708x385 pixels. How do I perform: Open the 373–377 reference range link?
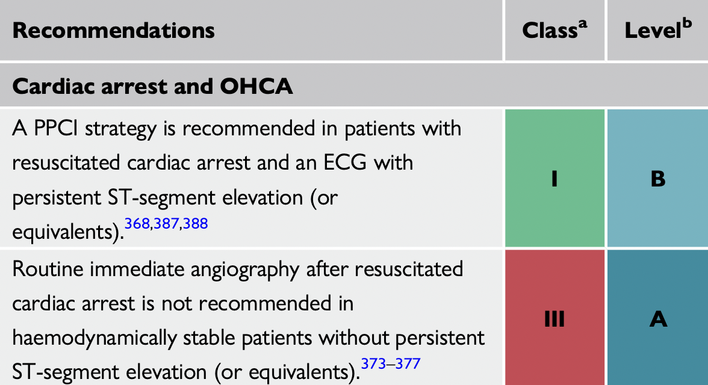point(390,363)
